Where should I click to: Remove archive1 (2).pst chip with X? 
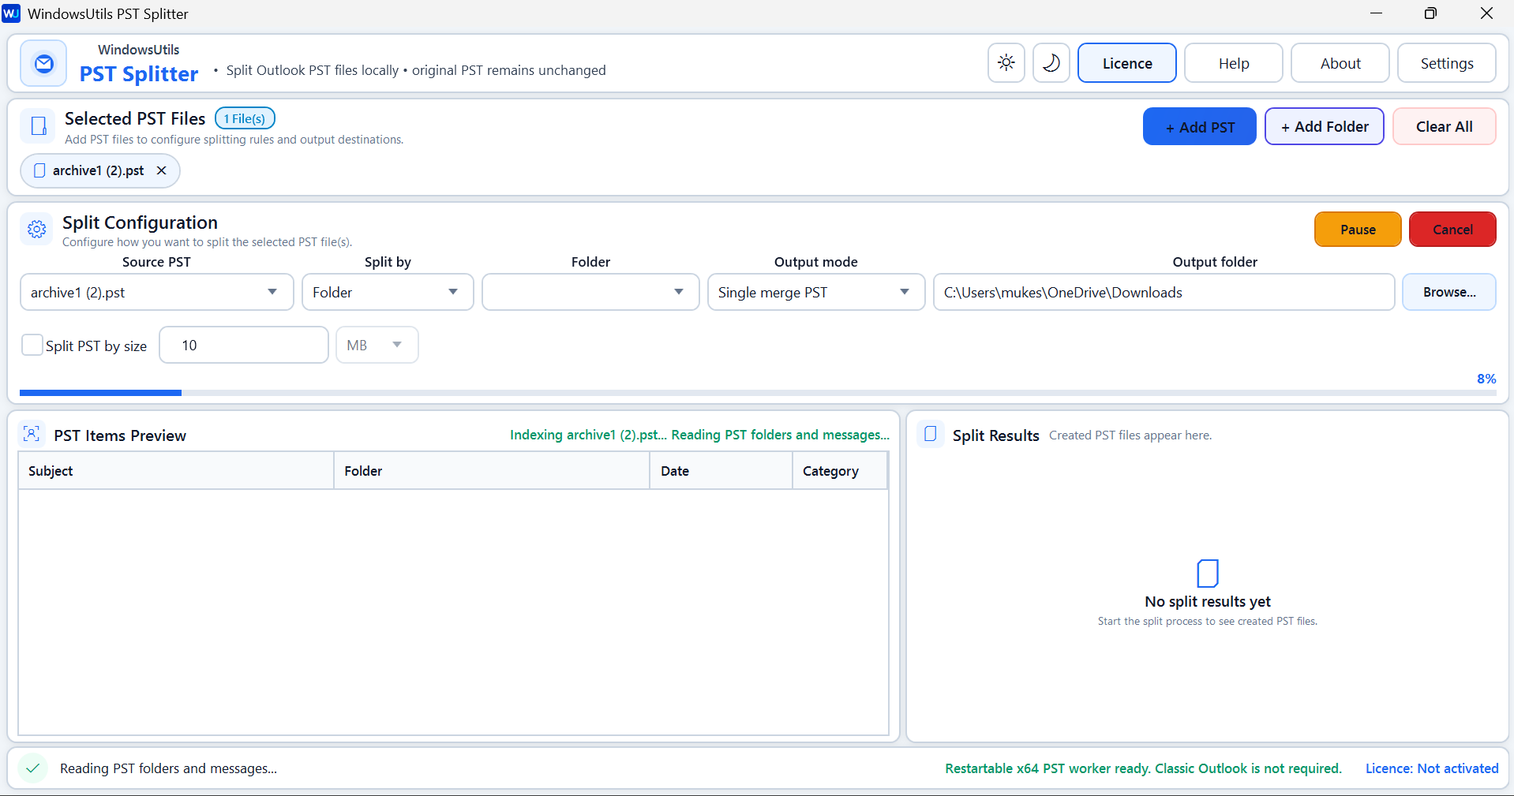click(161, 170)
